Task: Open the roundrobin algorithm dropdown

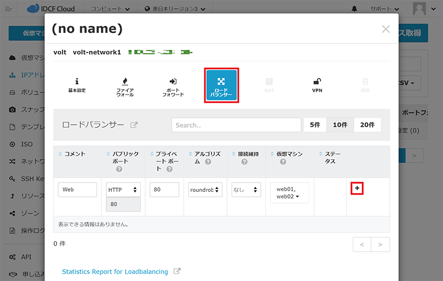Action: click(x=205, y=190)
